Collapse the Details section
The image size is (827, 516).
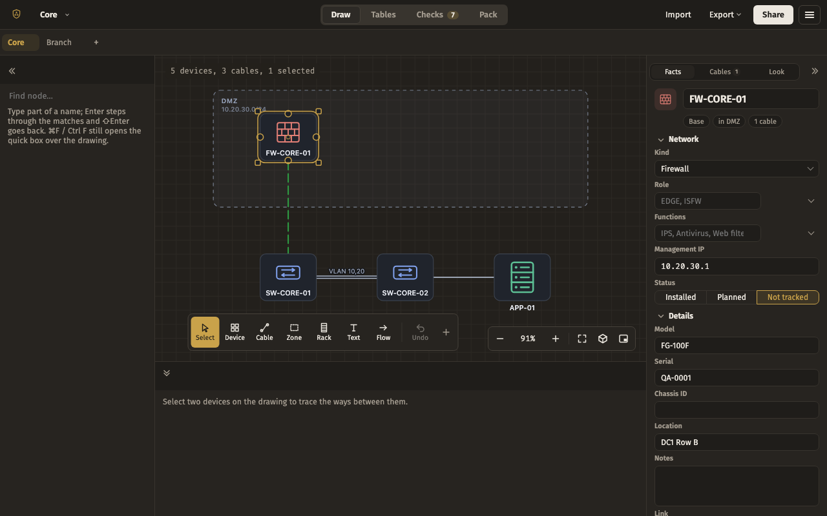pyautogui.click(x=675, y=316)
